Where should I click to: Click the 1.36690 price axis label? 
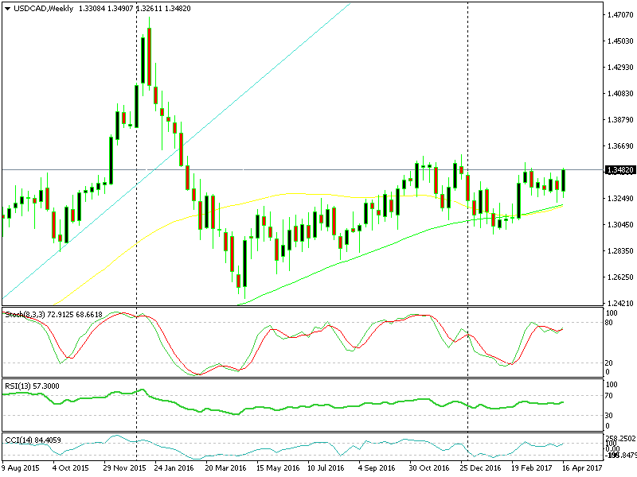pyautogui.click(x=620, y=146)
